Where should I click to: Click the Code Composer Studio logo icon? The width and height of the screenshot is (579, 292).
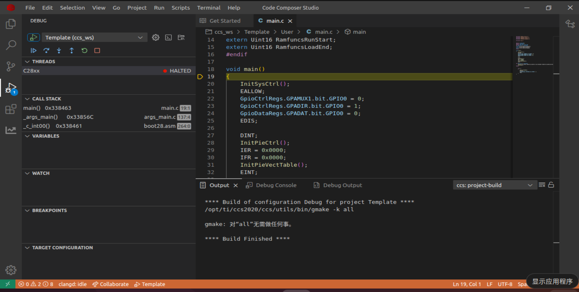click(11, 8)
